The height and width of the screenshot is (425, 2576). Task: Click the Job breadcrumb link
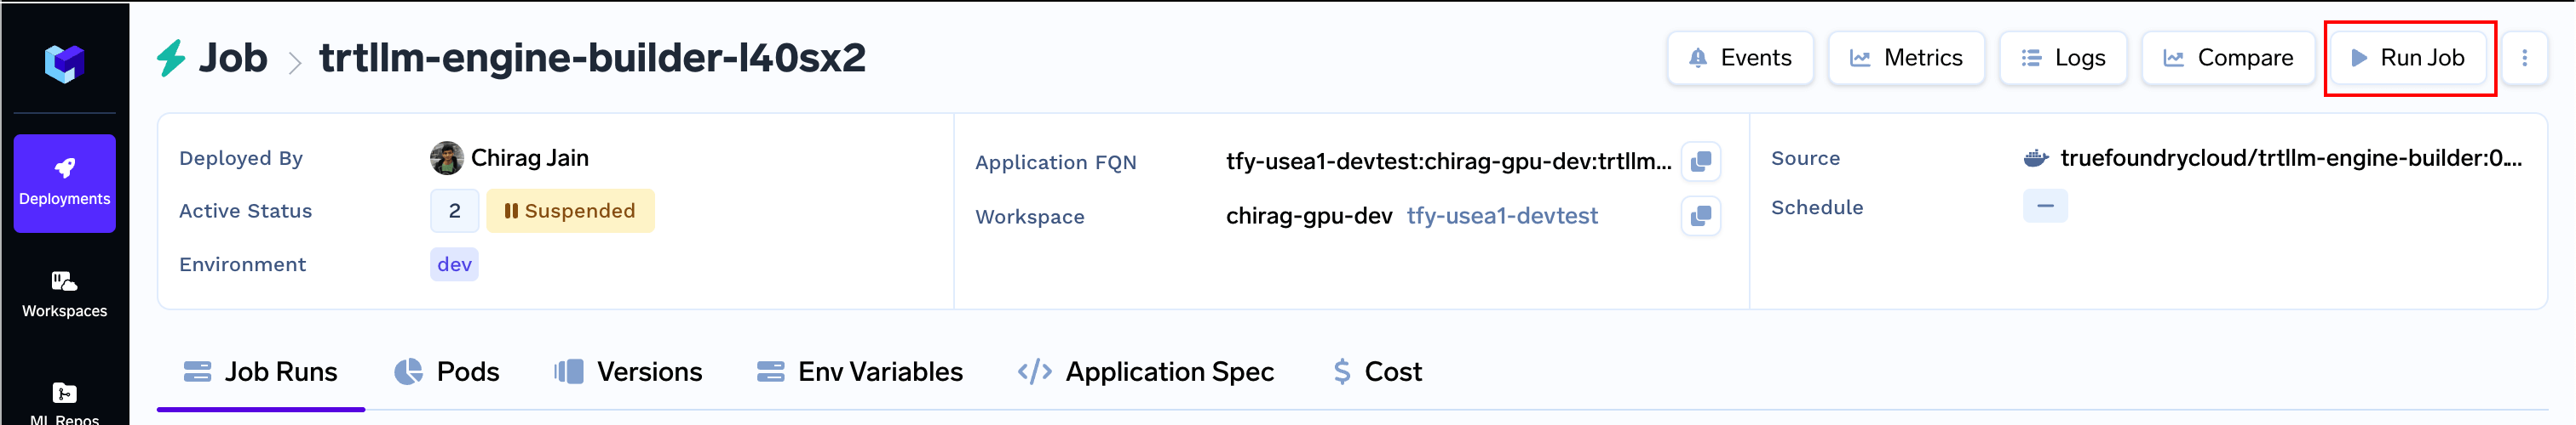(233, 58)
